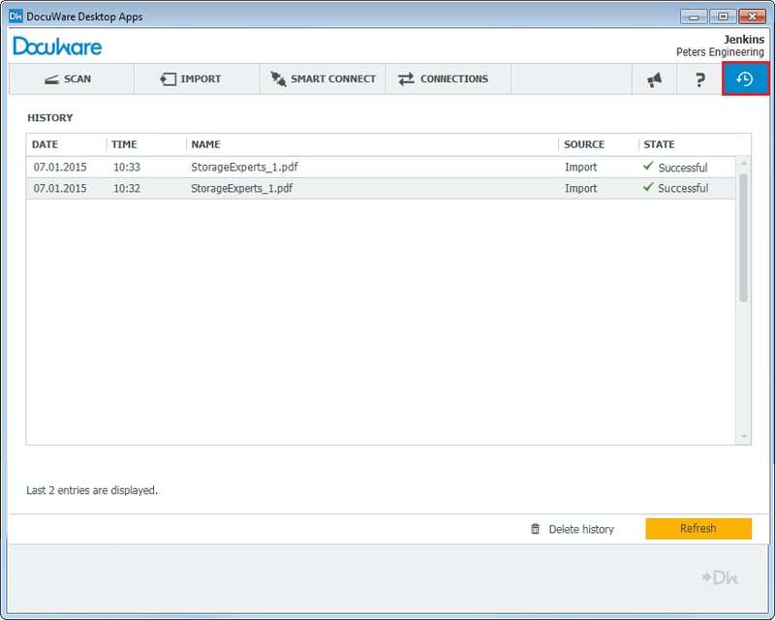
Task: Click the State column header
Action: click(659, 144)
